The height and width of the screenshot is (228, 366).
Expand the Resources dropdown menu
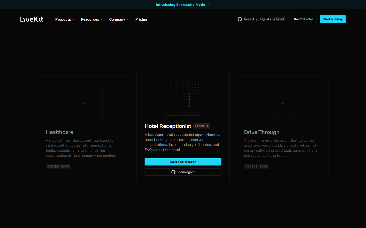[x=92, y=19]
